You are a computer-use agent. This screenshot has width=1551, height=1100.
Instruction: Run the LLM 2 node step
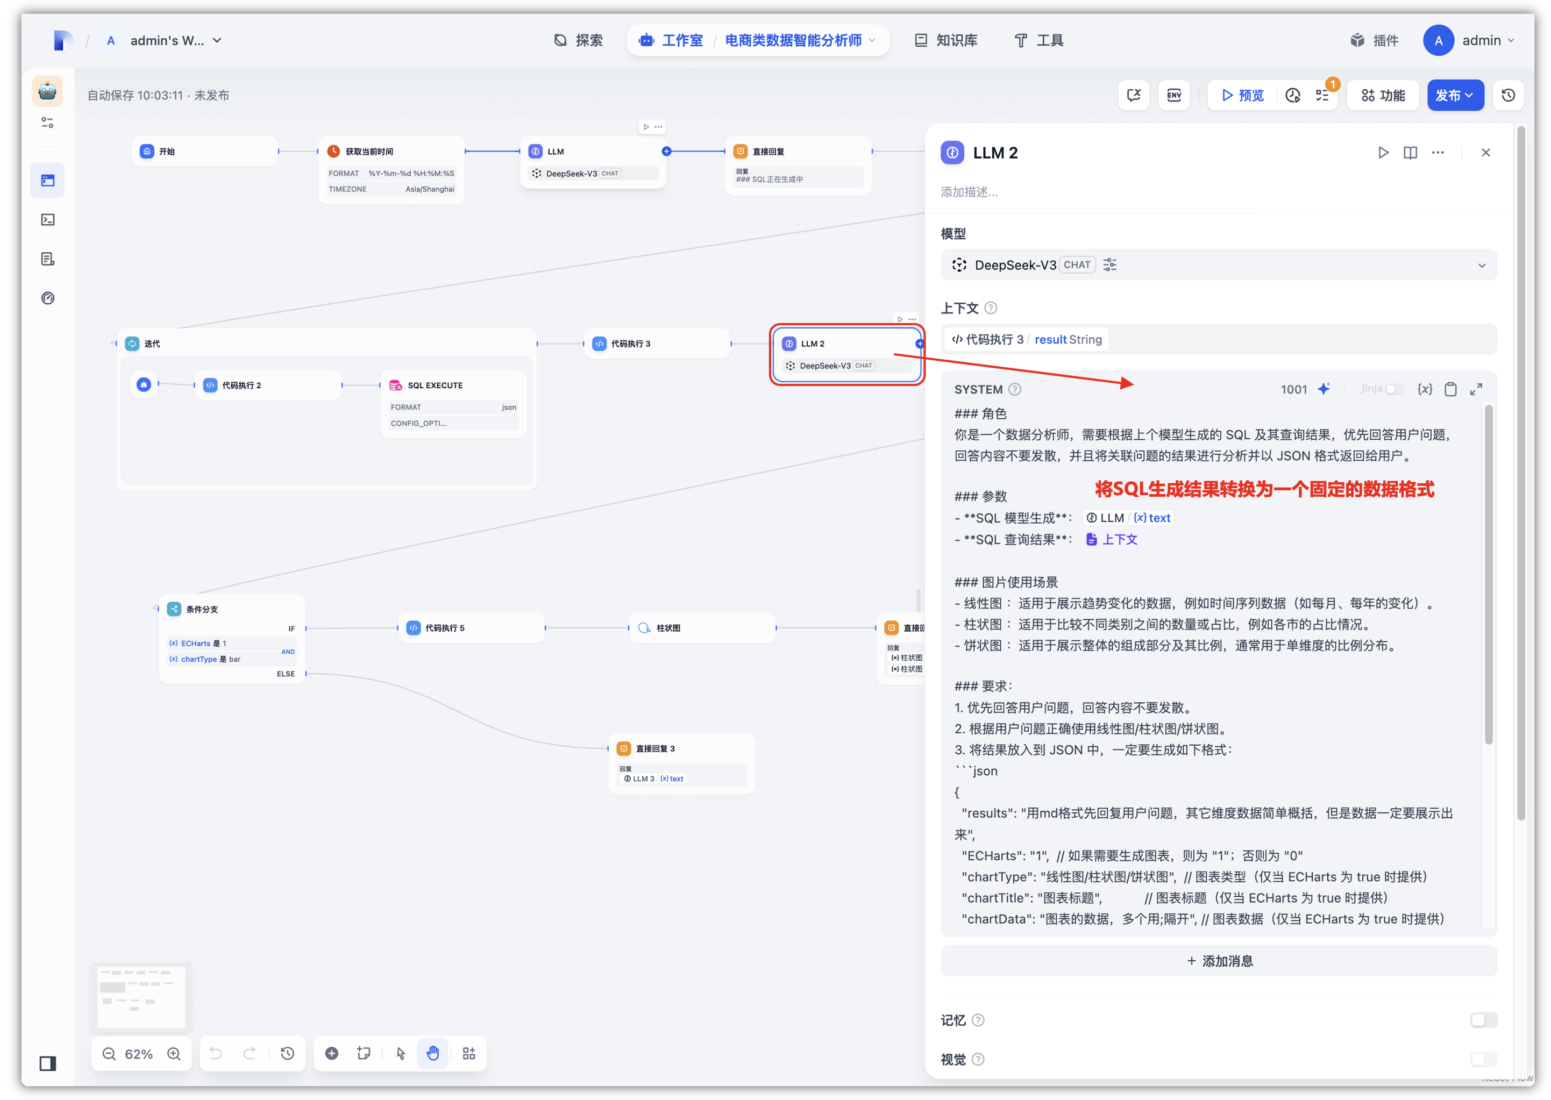pyautogui.click(x=1383, y=153)
